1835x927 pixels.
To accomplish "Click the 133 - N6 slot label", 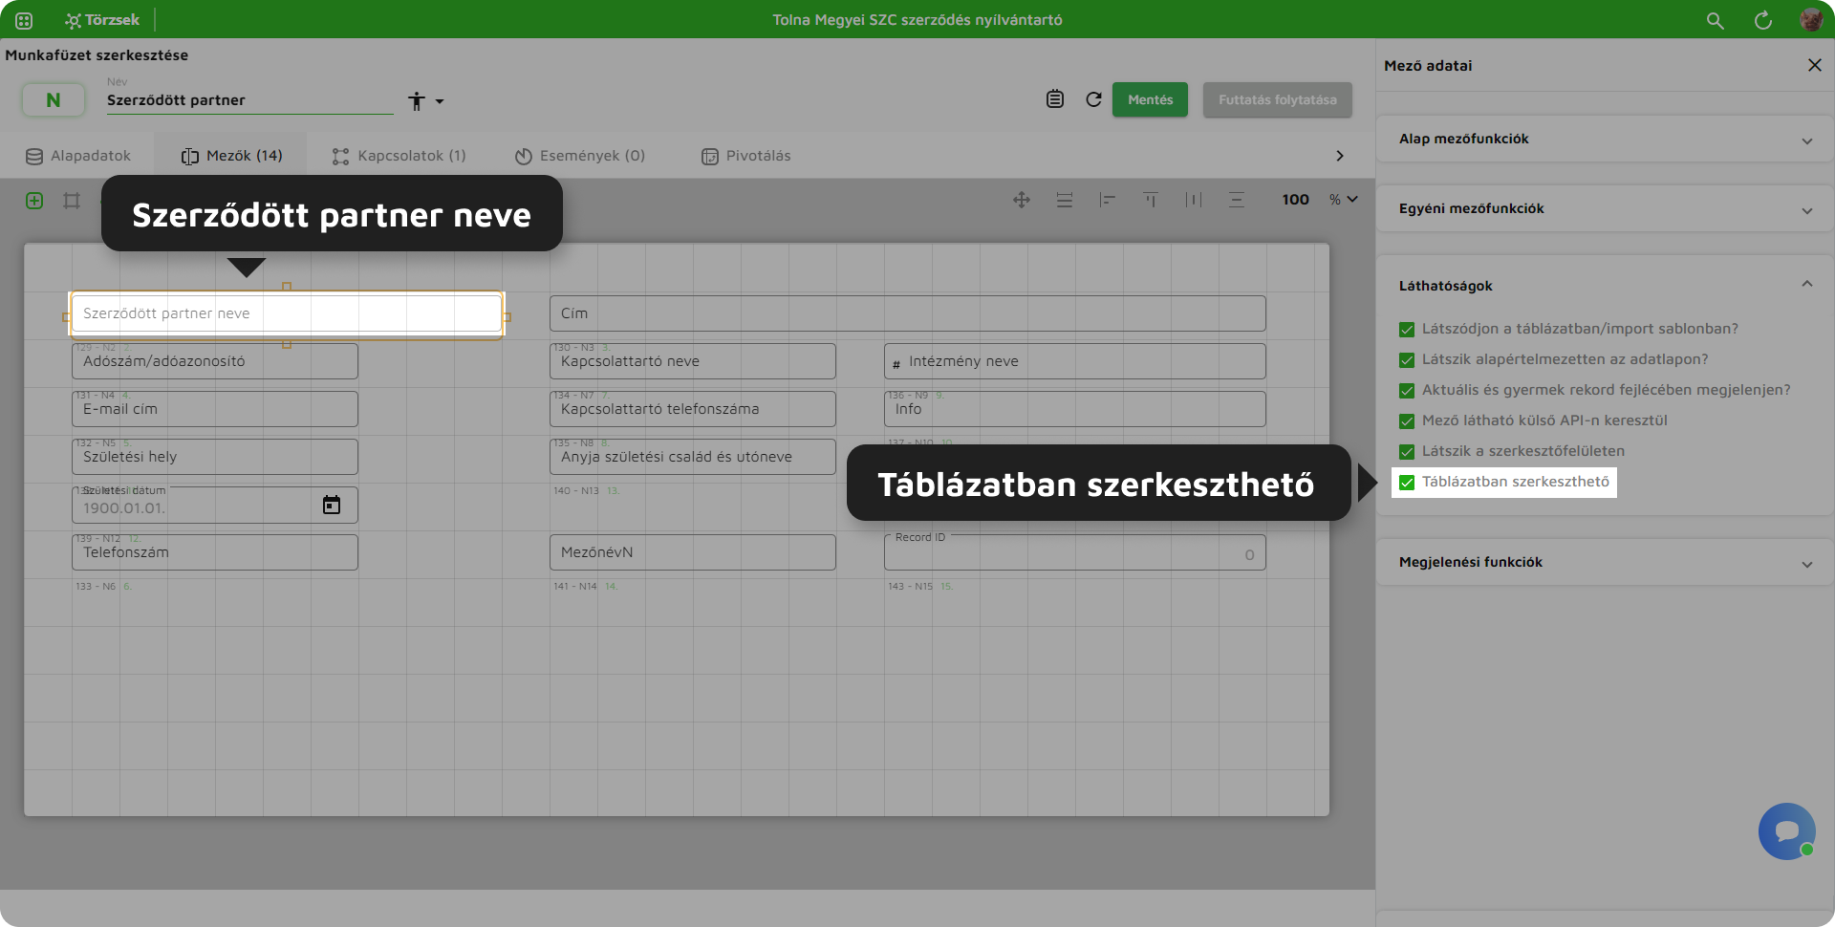I will pyautogui.click(x=96, y=587).
